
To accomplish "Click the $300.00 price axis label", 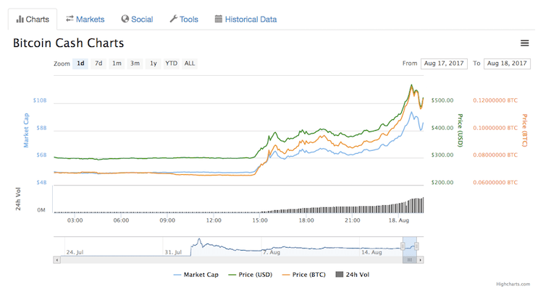I will point(442,155).
